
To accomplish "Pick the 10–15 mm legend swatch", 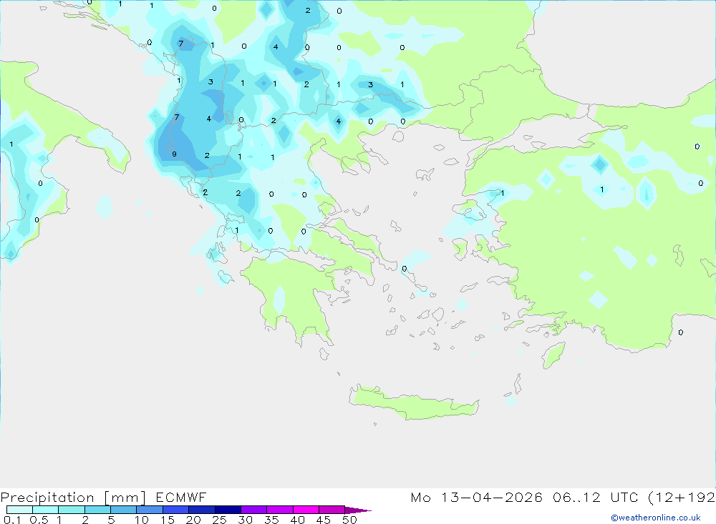I will click(x=150, y=510).
